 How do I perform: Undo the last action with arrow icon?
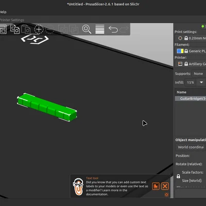tap(113, 29)
